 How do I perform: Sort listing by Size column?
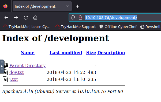click(91, 53)
